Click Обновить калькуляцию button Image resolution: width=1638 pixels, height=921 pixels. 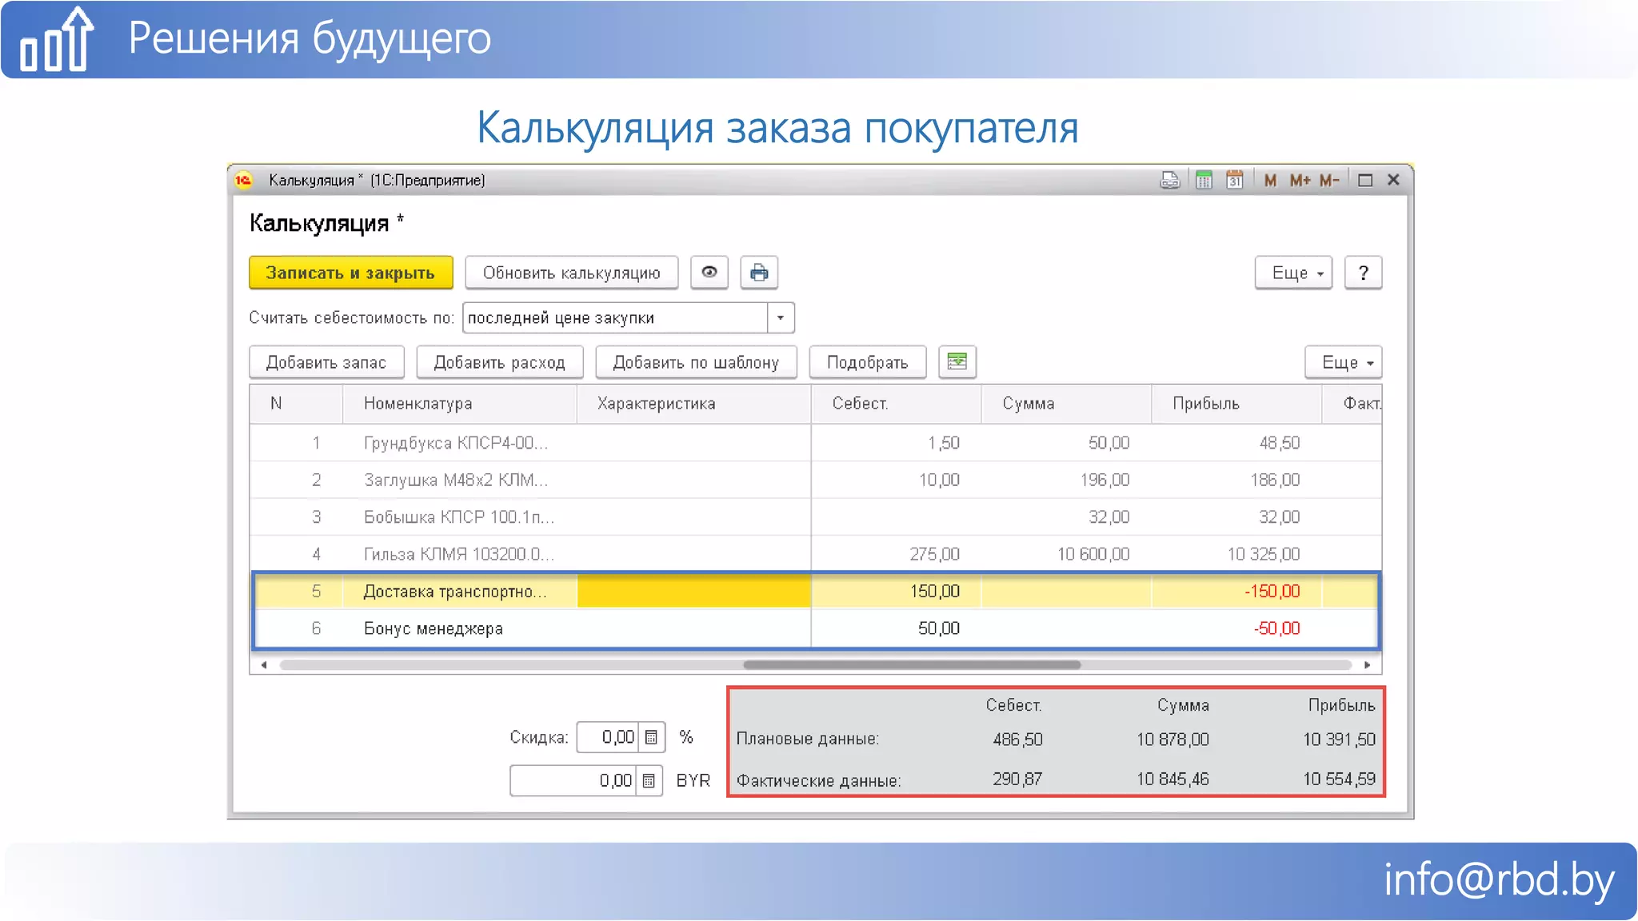571,273
